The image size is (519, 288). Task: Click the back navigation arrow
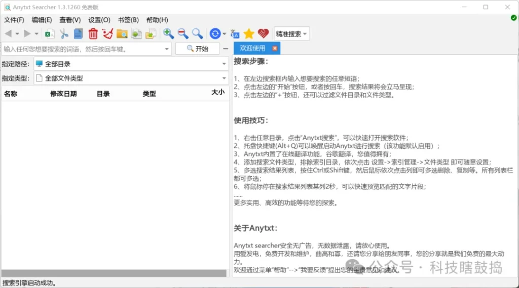click(x=8, y=33)
